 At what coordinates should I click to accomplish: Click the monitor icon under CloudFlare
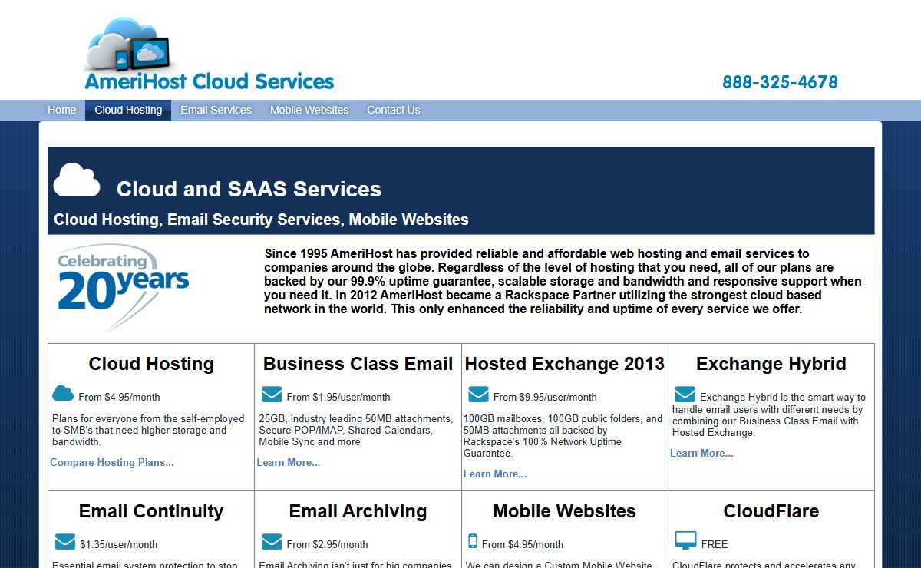pos(685,541)
